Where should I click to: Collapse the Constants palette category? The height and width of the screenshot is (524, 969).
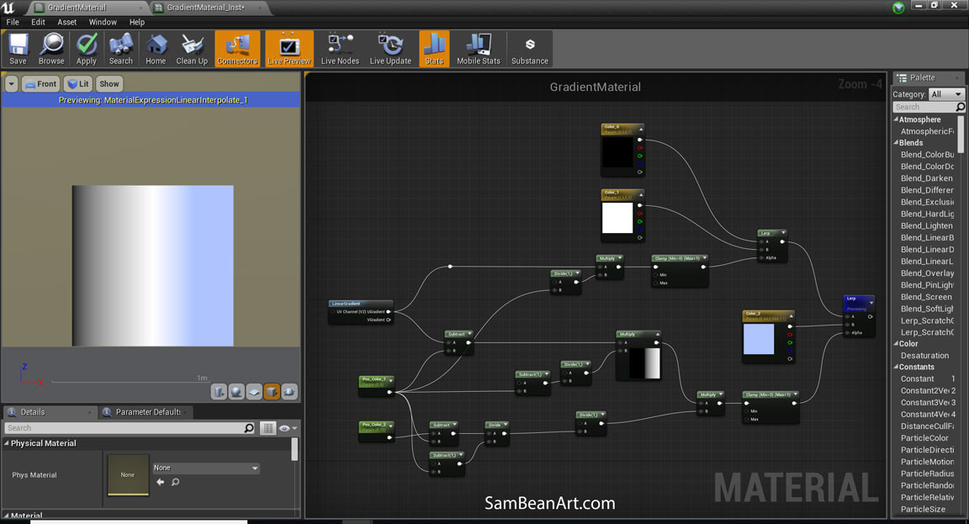896,367
